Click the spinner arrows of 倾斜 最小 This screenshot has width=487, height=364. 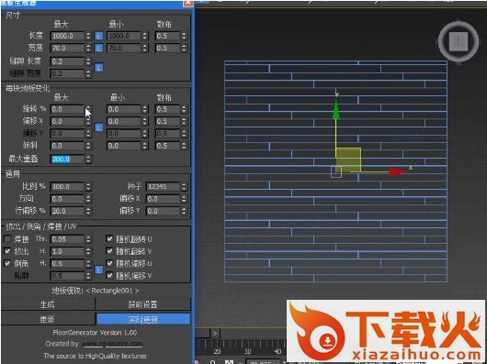pos(145,146)
